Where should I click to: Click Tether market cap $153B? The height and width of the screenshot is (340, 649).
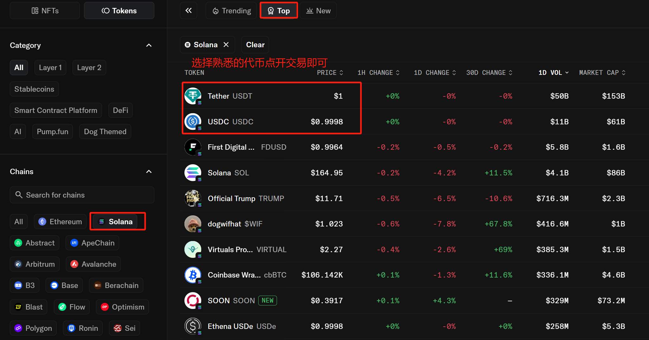tap(614, 96)
